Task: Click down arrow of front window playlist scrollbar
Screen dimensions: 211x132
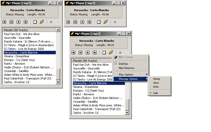Action: (x=127, y=113)
